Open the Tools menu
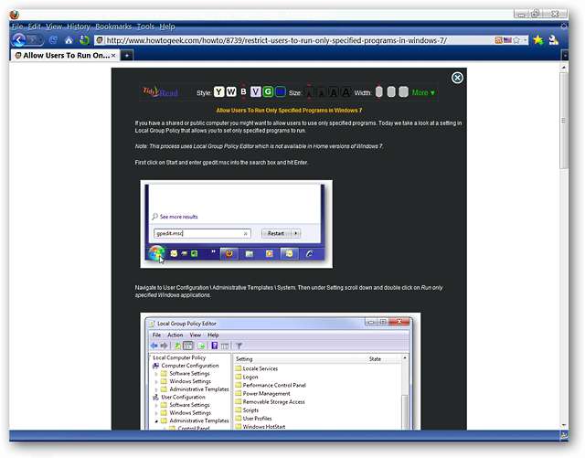 click(x=145, y=27)
